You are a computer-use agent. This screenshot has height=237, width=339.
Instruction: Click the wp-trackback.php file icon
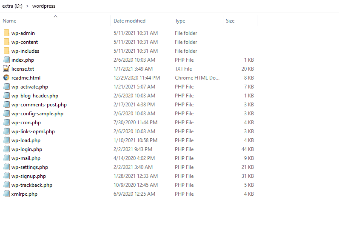click(x=6, y=185)
